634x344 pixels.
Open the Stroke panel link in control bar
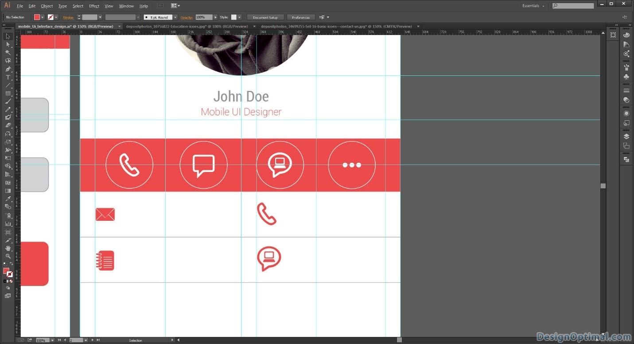point(68,17)
